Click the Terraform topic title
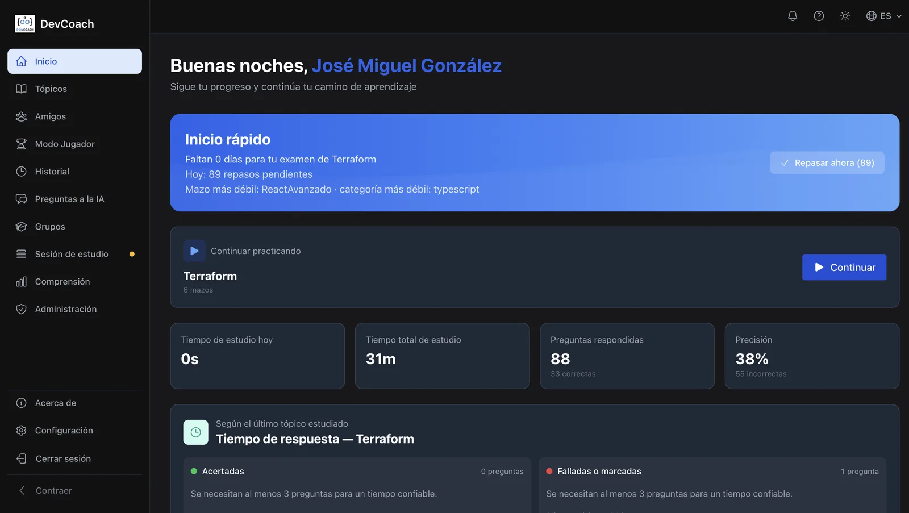909x513 pixels. pyautogui.click(x=210, y=276)
